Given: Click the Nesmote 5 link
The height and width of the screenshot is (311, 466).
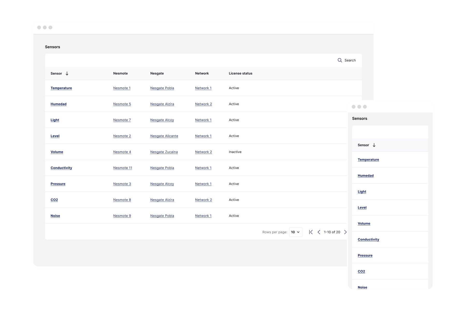Looking at the screenshot, I should (122, 104).
